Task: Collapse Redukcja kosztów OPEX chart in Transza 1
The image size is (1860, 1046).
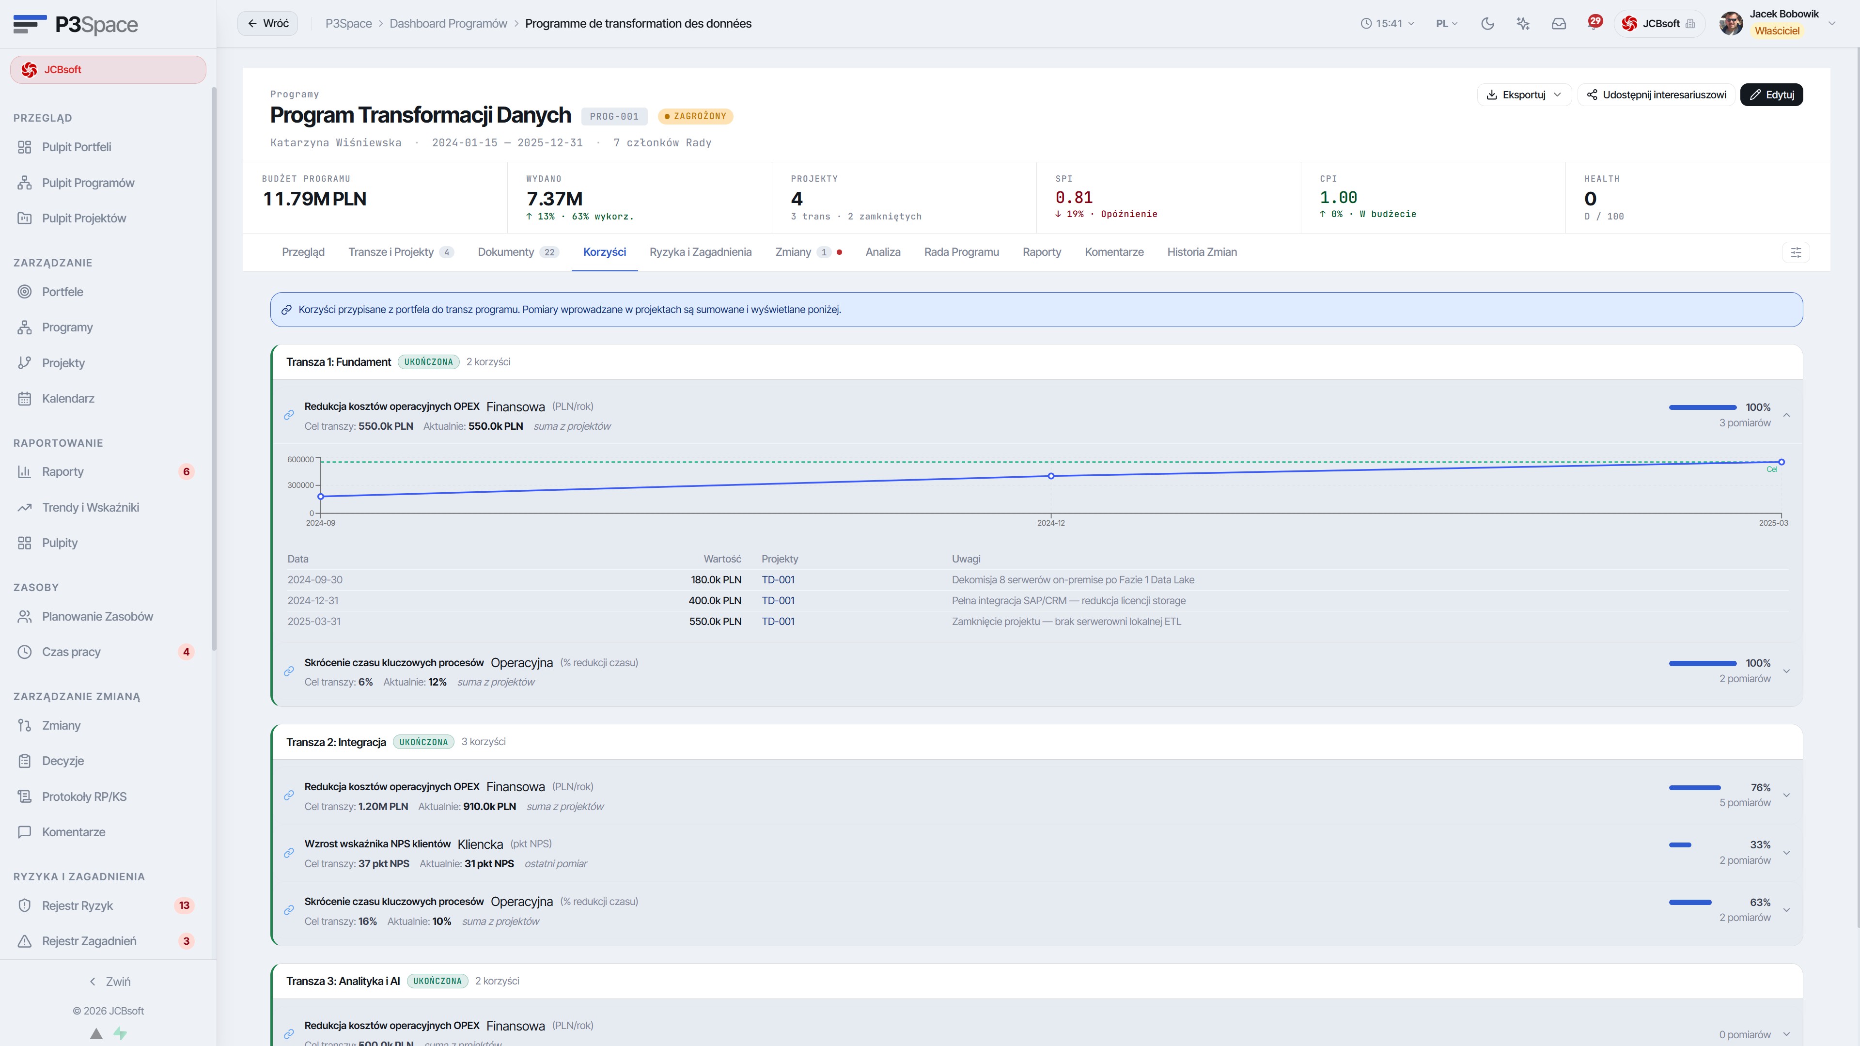Action: tap(1786, 415)
